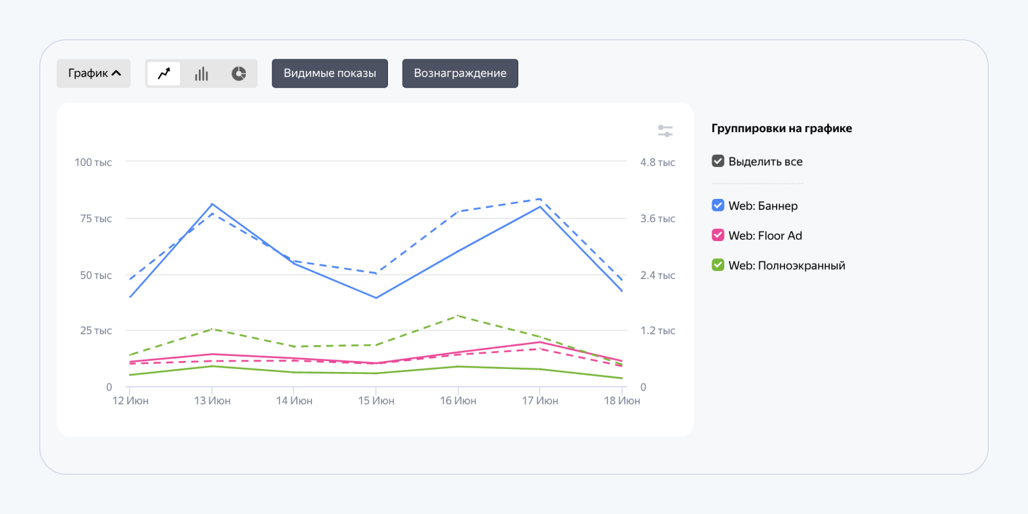Uncheck Web: Полноэкранный checkbox
Viewport: 1028px width, 514px height.
pyautogui.click(x=718, y=265)
